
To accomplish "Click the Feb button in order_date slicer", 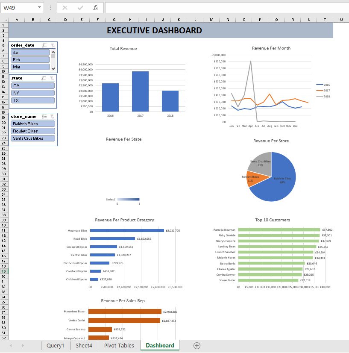I will click(30, 59).
